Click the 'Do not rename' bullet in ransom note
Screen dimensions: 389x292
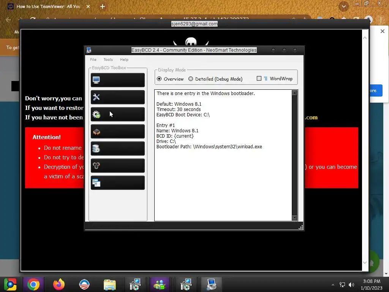click(x=63, y=148)
